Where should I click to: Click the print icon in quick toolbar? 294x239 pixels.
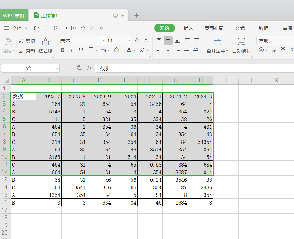point(64,28)
